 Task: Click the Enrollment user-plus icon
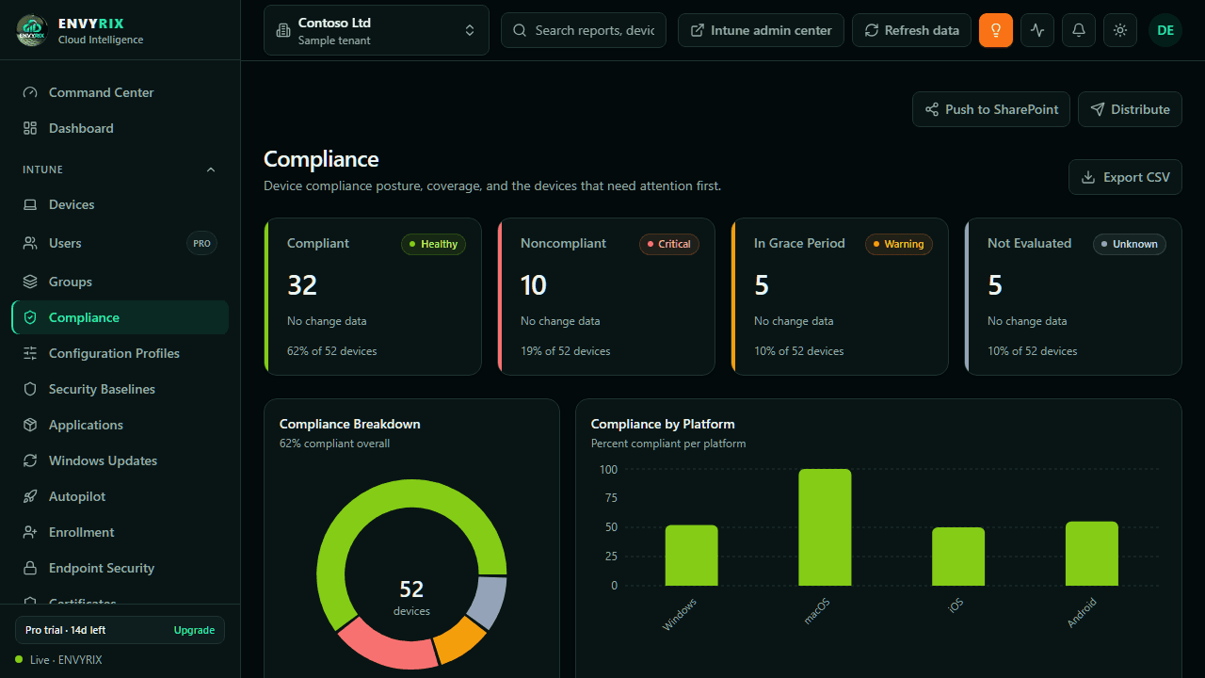click(x=30, y=532)
